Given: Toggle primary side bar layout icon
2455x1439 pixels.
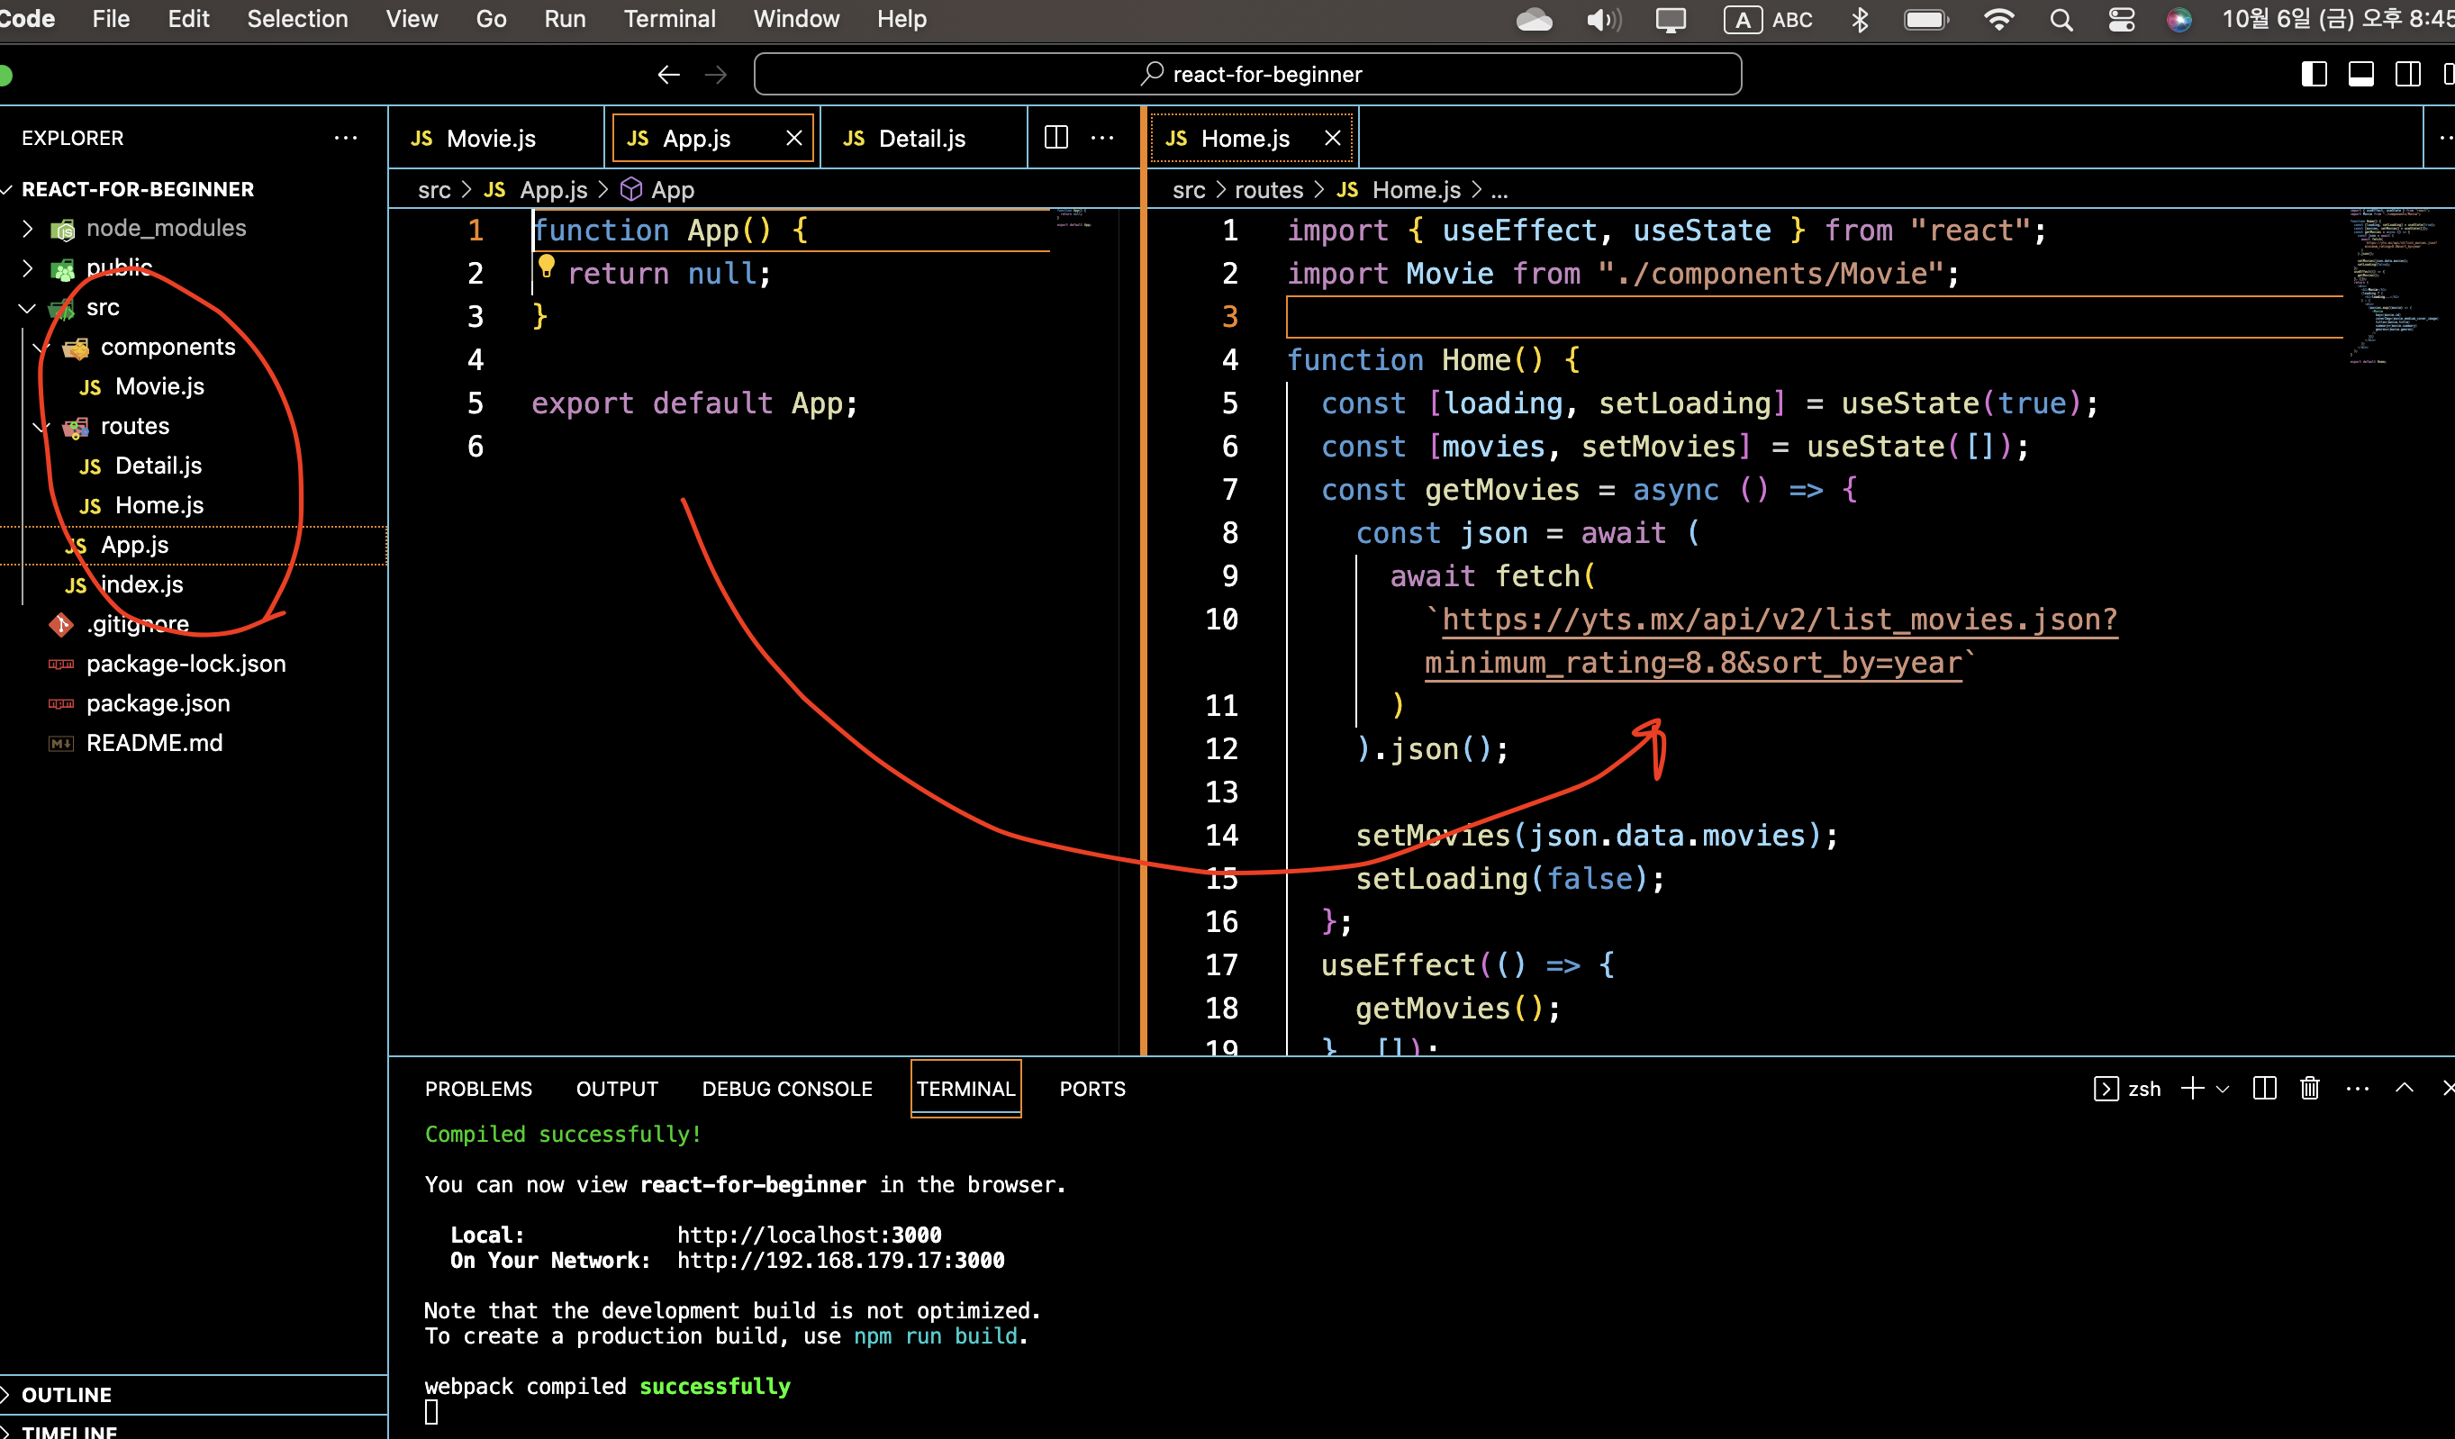Looking at the screenshot, I should pyautogui.click(x=2314, y=74).
